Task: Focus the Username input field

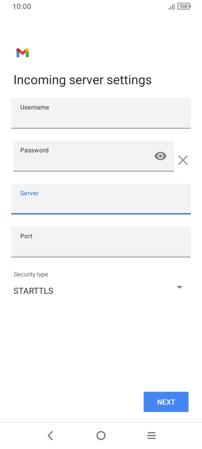Action: 101,113
